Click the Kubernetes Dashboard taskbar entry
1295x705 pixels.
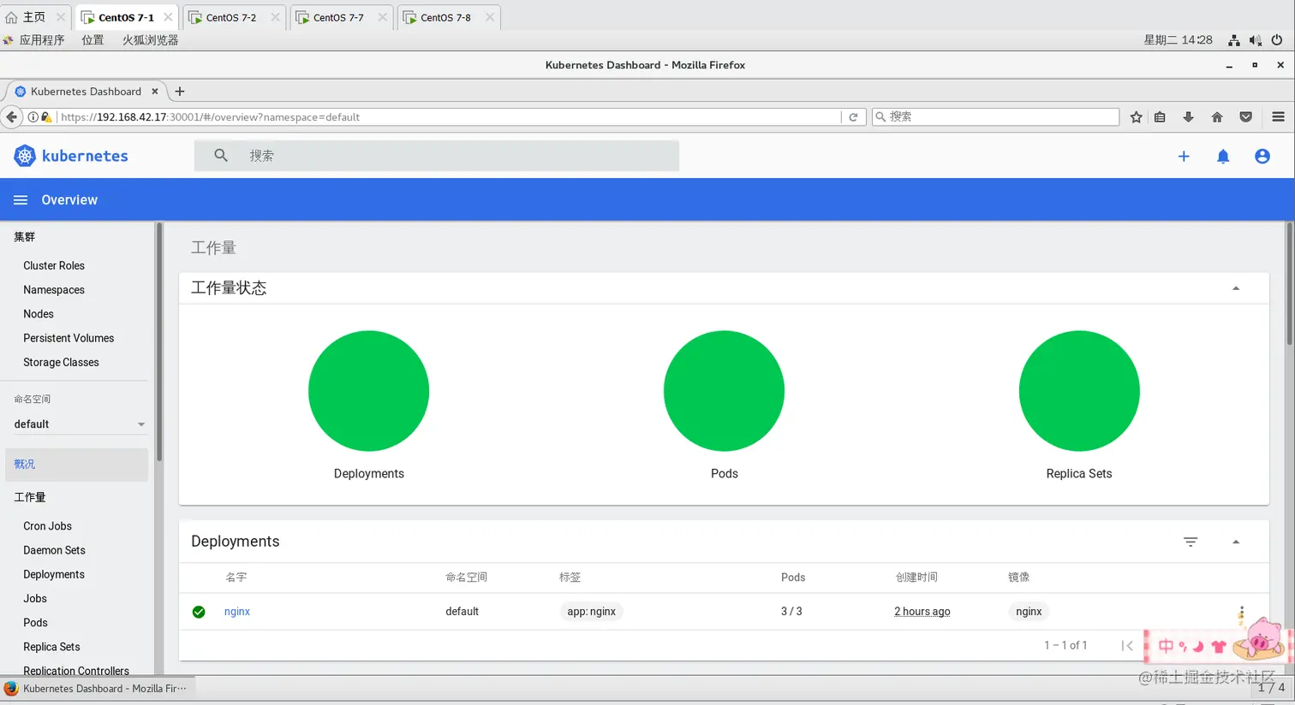click(98, 689)
